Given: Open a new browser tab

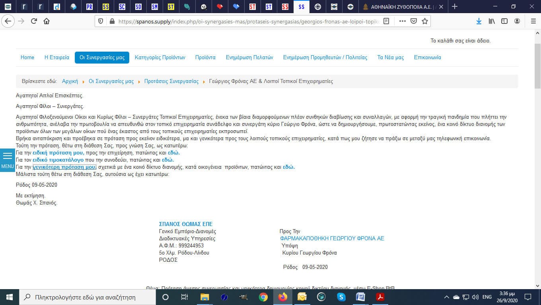Looking at the screenshot, I should coord(455,6).
